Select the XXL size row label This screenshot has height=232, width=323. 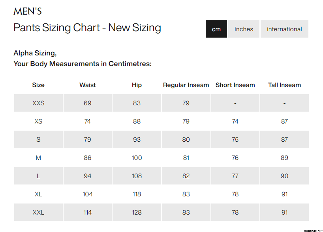coord(38,212)
